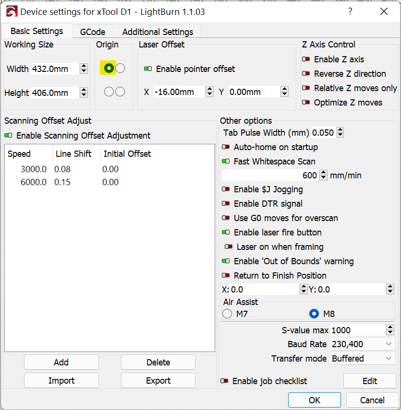The height and width of the screenshot is (410, 401).
Task: Click the Width input field
Action: [55, 69]
